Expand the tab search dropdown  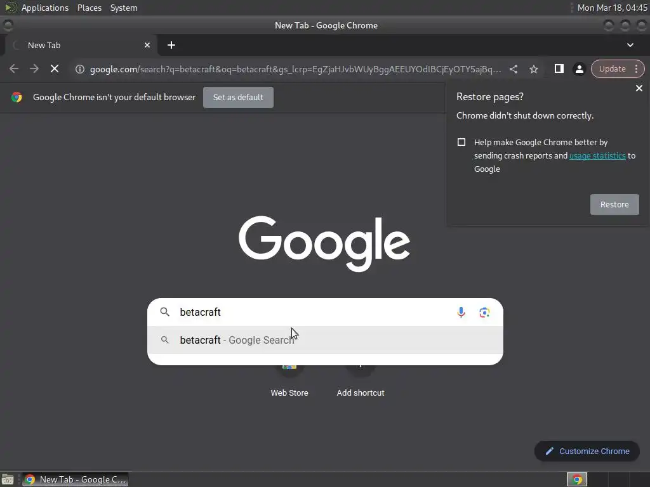click(630, 45)
